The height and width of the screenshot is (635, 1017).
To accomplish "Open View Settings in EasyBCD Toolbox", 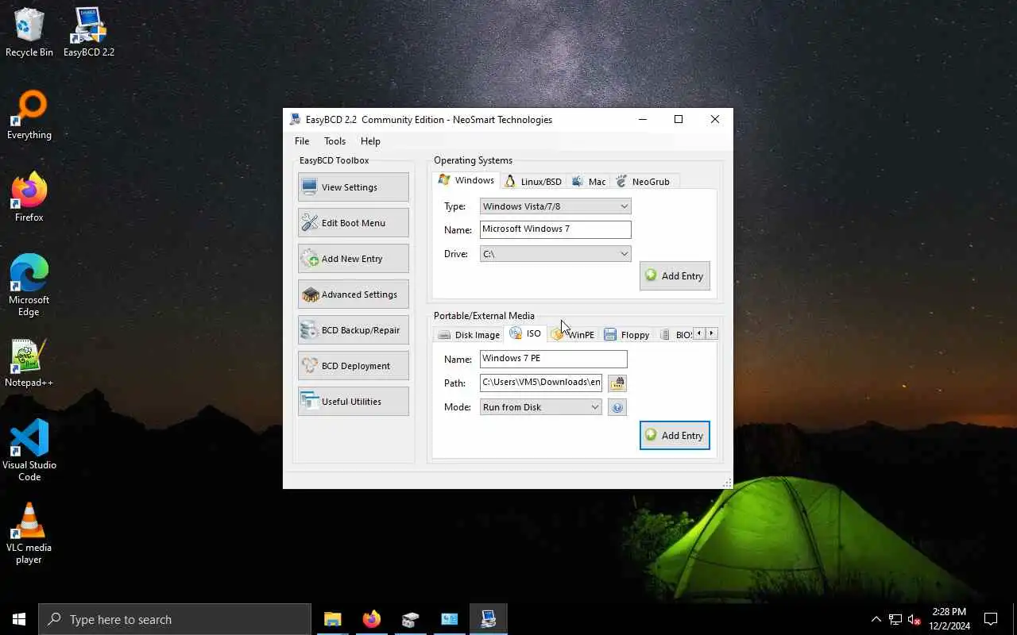I will tap(354, 187).
